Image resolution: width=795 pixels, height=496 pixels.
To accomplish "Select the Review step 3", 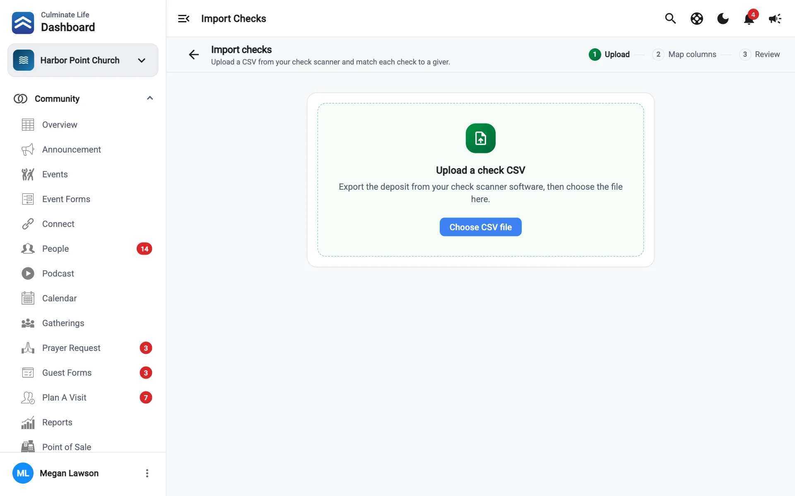I will pyautogui.click(x=759, y=55).
